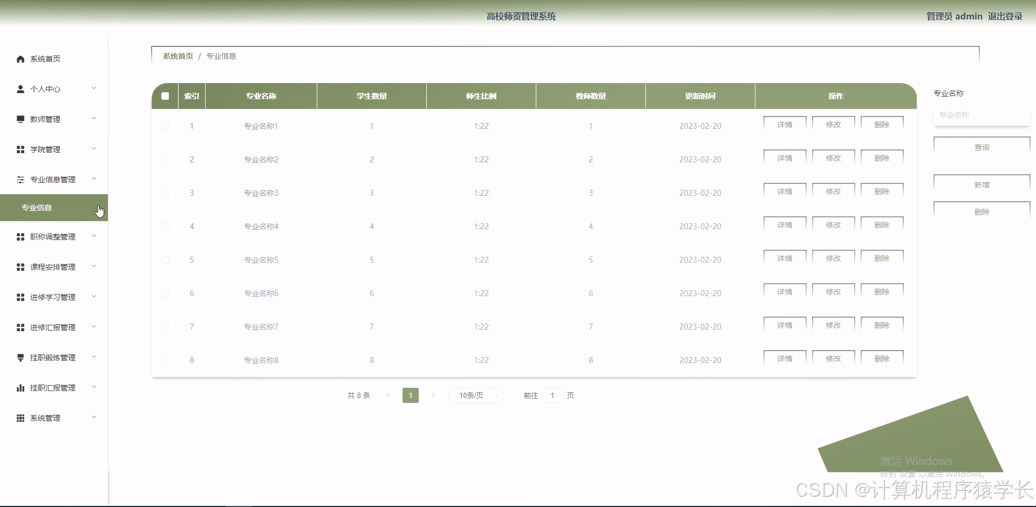Open 系统首页 in the sidebar
This screenshot has width=1036, height=507.
coord(54,59)
